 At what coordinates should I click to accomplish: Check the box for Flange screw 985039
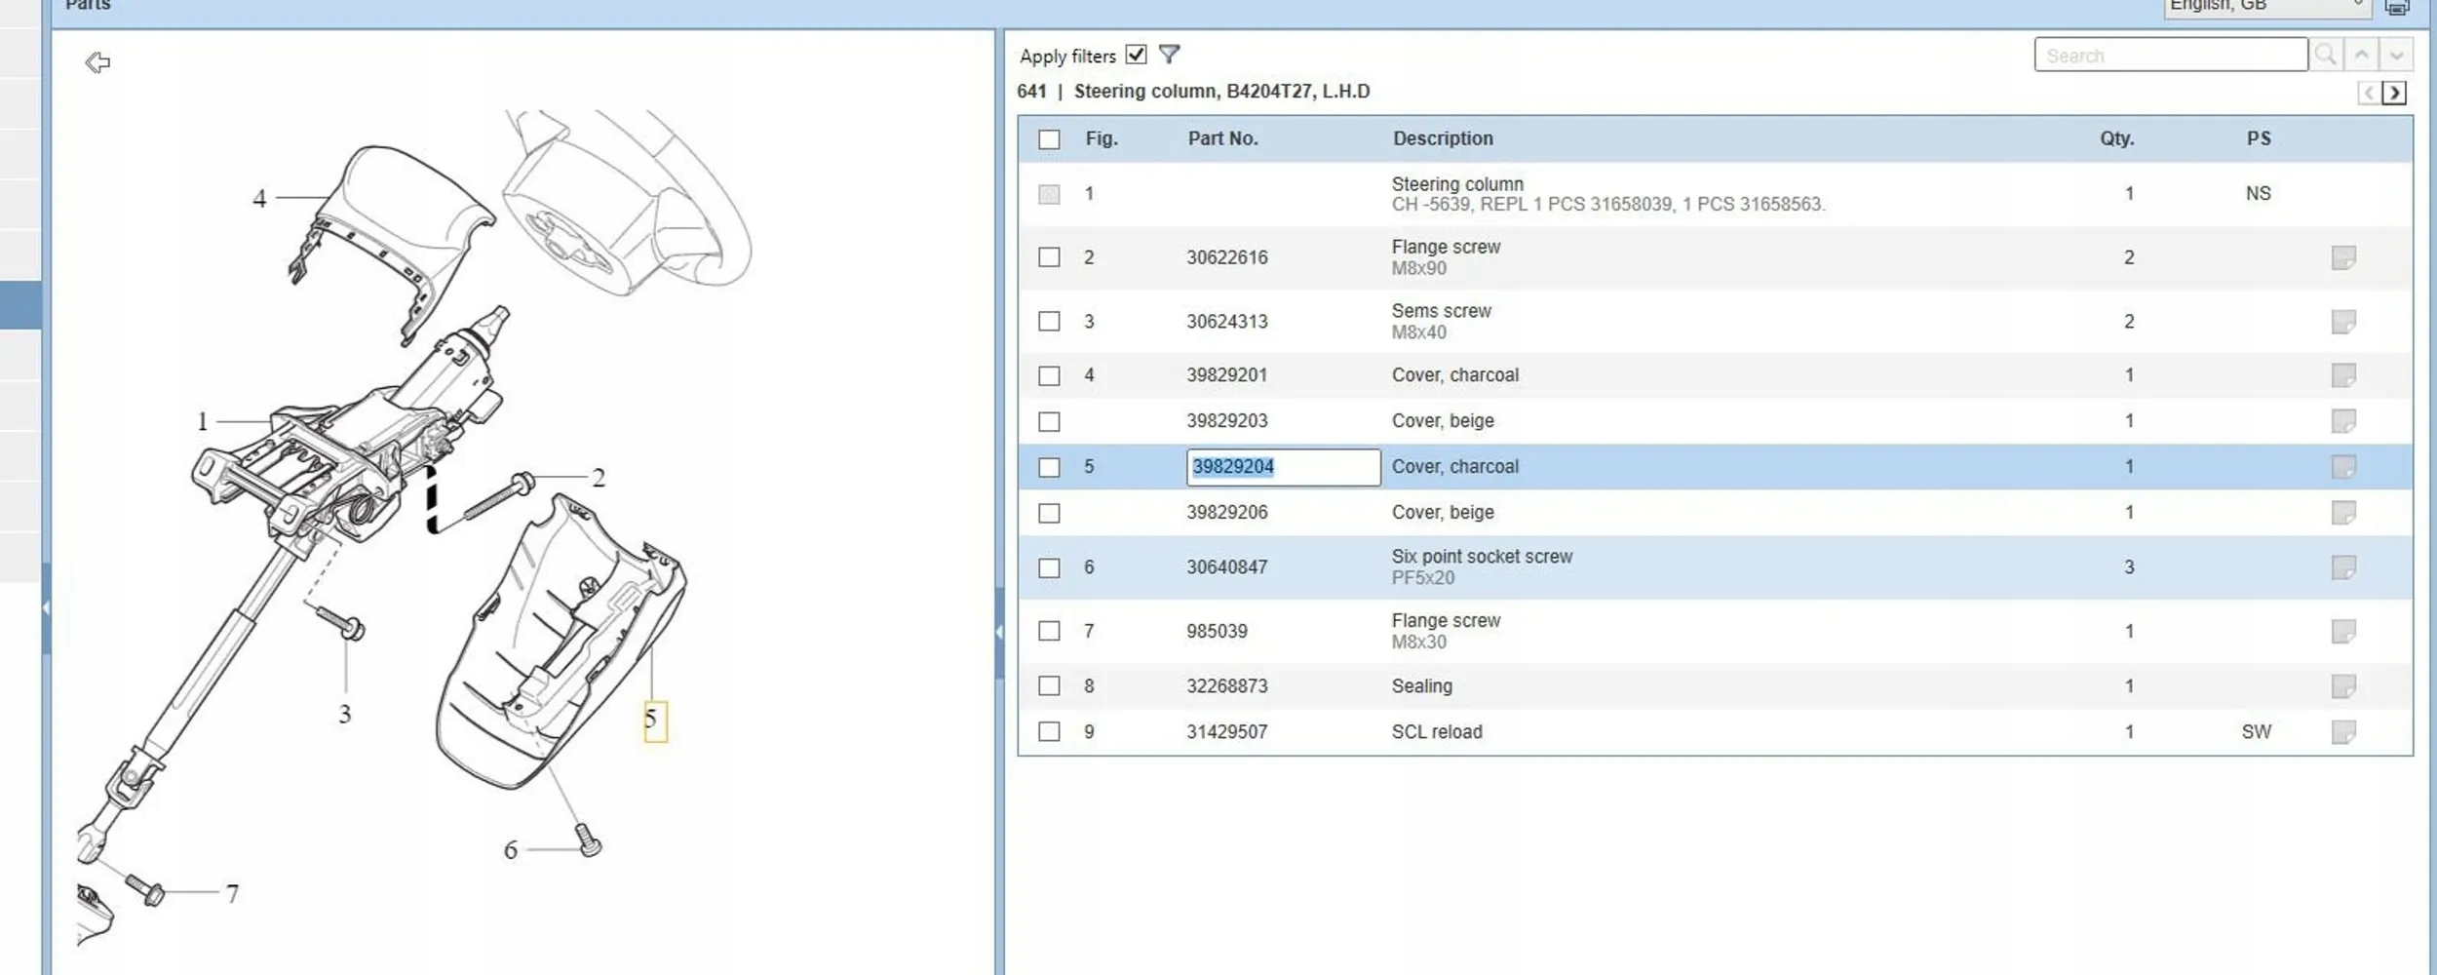click(x=1049, y=631)
